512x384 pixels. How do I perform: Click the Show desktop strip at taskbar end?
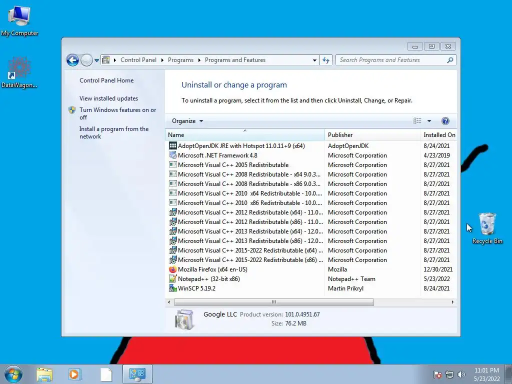tap(508, 374)
